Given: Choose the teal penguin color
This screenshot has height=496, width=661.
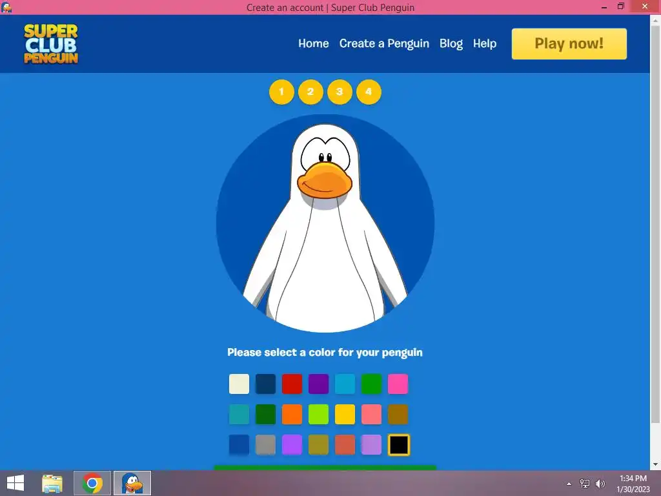Looking at the screenshot, I should click(239, 414).
